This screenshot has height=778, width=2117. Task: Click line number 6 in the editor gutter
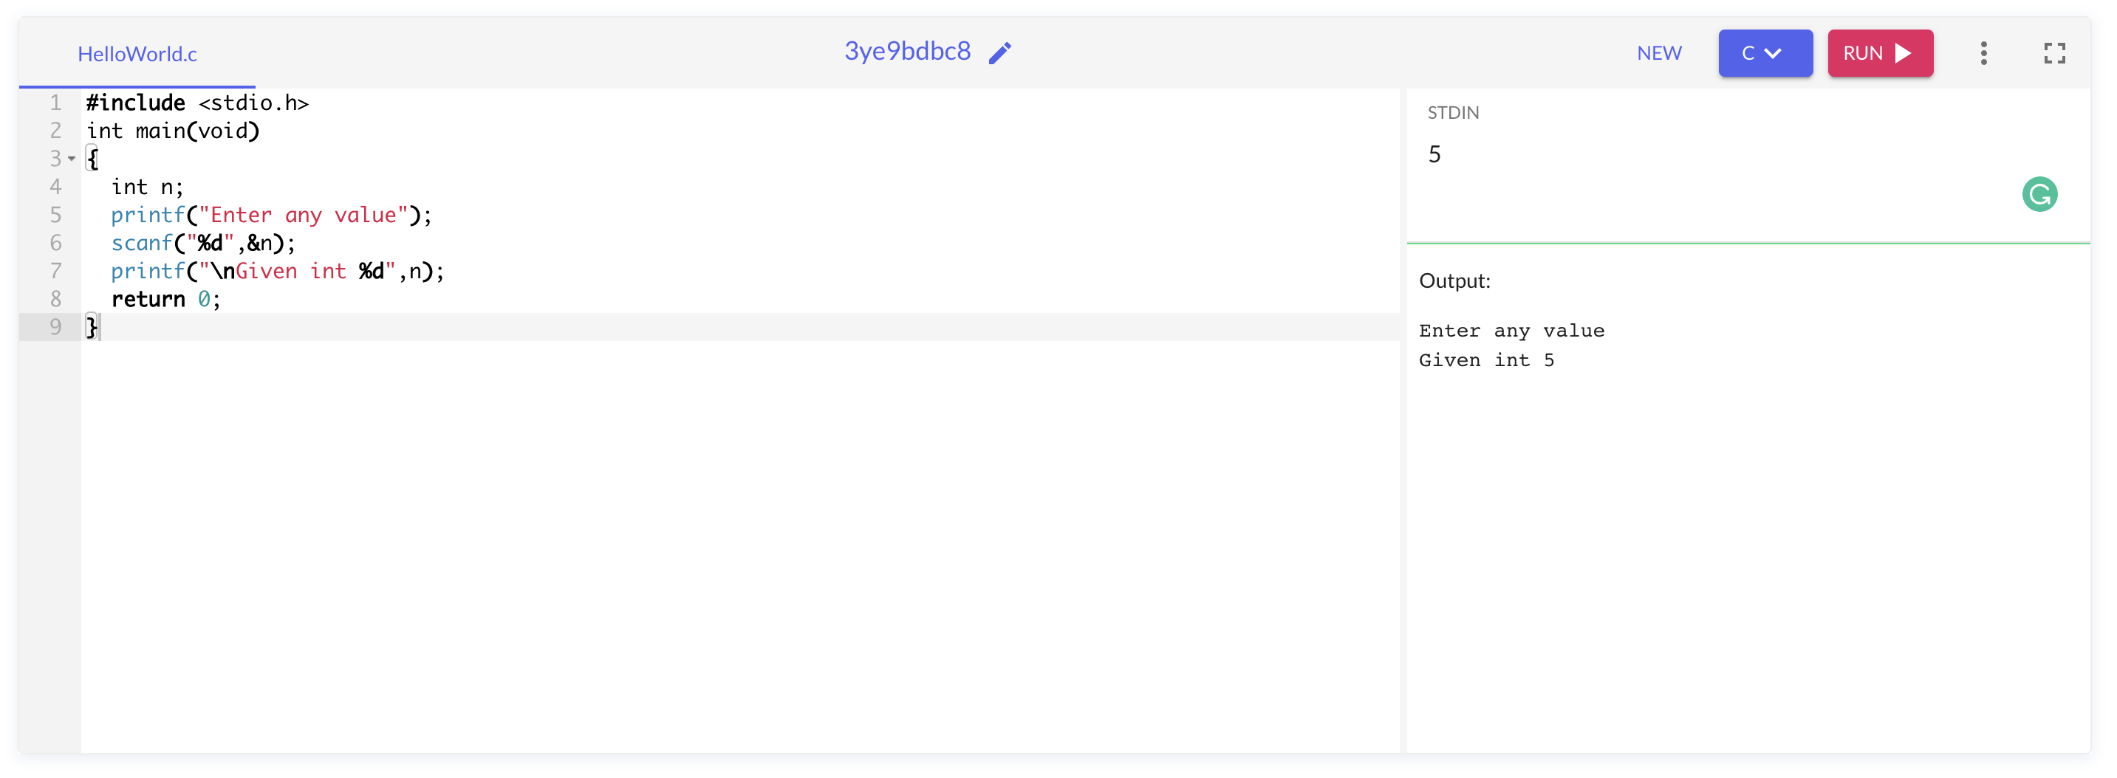(x=55, y=242)
